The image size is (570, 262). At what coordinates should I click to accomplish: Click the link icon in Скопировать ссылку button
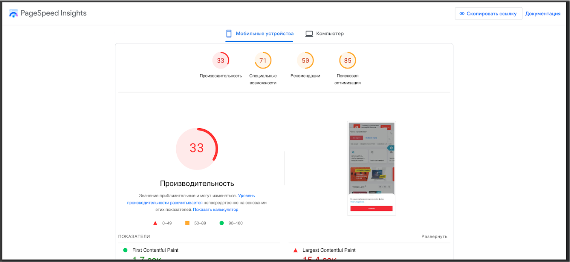[462, 13]
